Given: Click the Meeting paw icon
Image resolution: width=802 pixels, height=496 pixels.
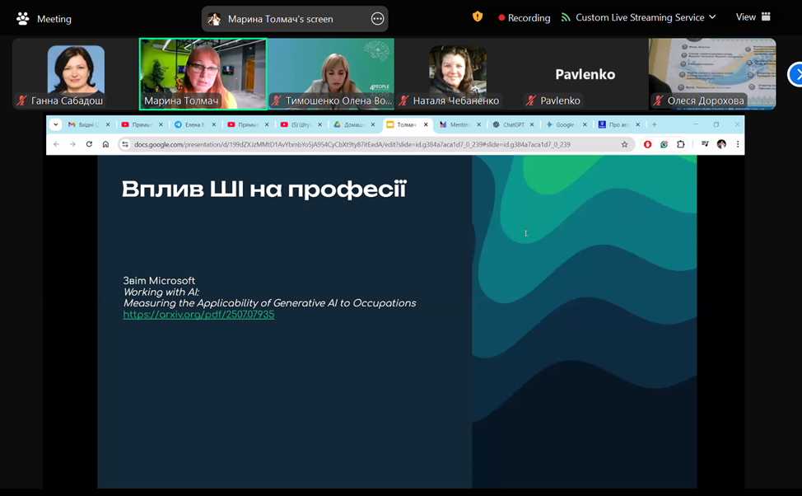Looking at the screenshot, I should click(22, 18).
